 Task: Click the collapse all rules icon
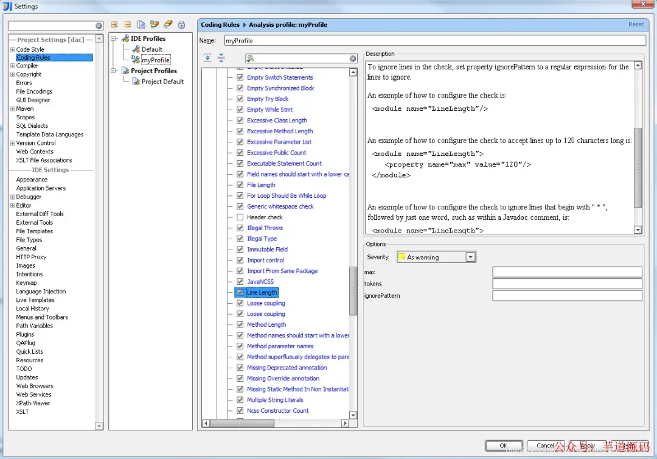tap(221, 58)
